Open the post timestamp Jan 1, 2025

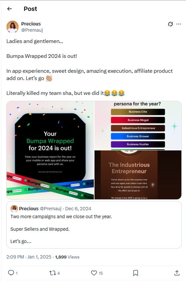click(29, 257)
